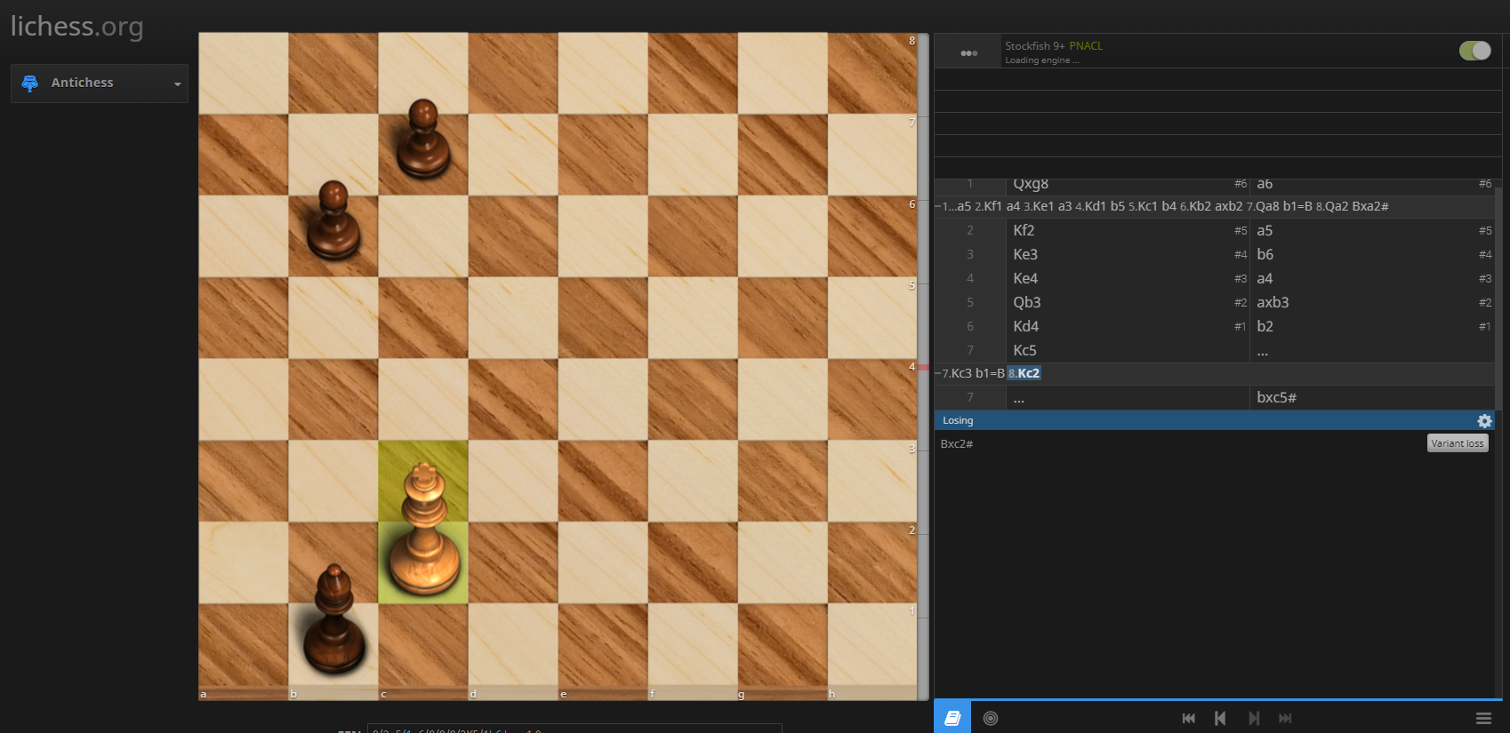Jump to last move
Viewport: 1510px width, 733px height.
point(1285,718)
